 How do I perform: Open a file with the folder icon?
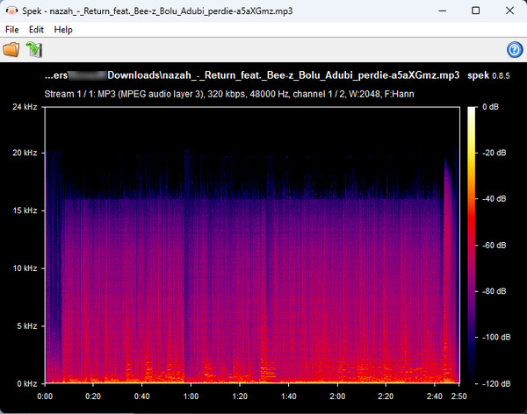11,50
